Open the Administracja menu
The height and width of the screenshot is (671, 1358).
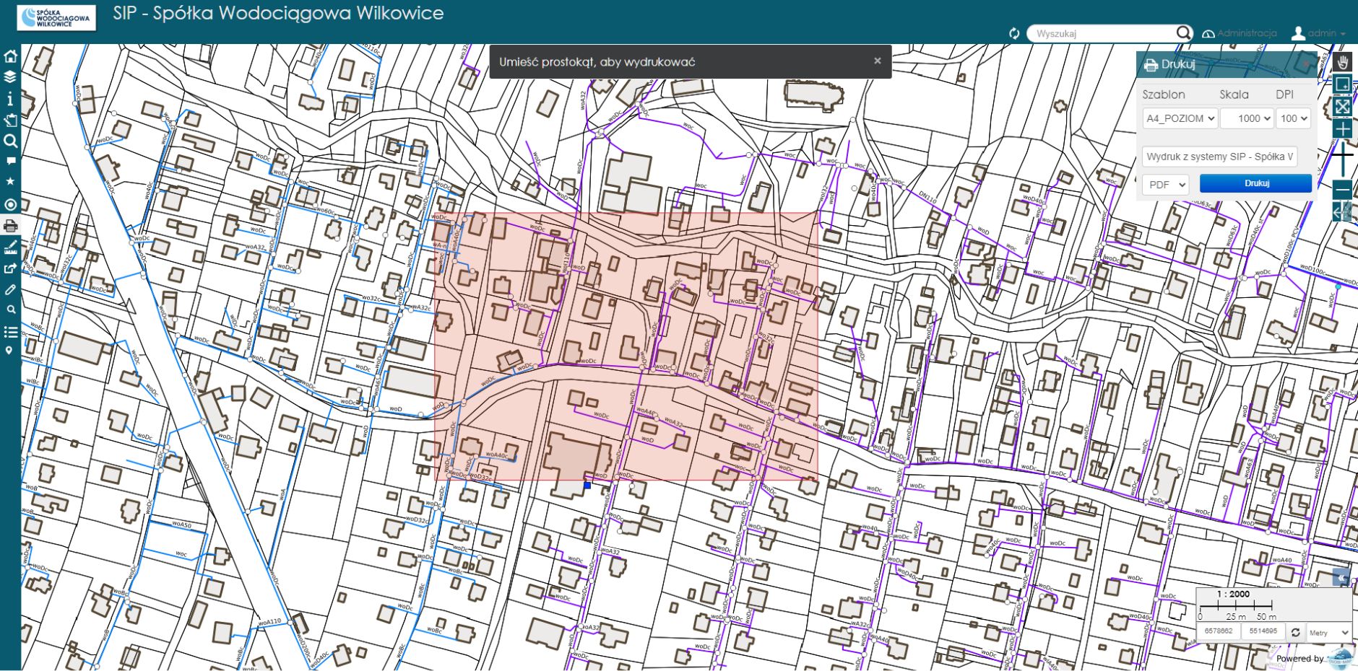1239,33
